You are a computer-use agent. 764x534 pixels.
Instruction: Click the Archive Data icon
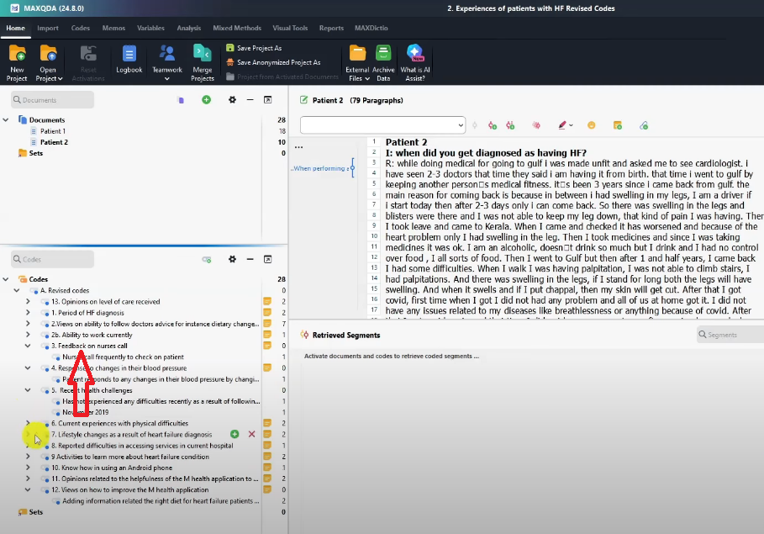[383, 54]
